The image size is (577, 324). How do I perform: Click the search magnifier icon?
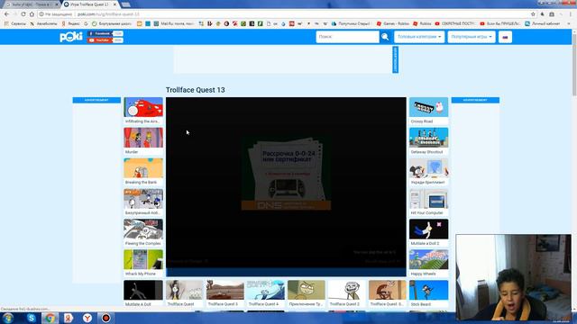point(385,37)
